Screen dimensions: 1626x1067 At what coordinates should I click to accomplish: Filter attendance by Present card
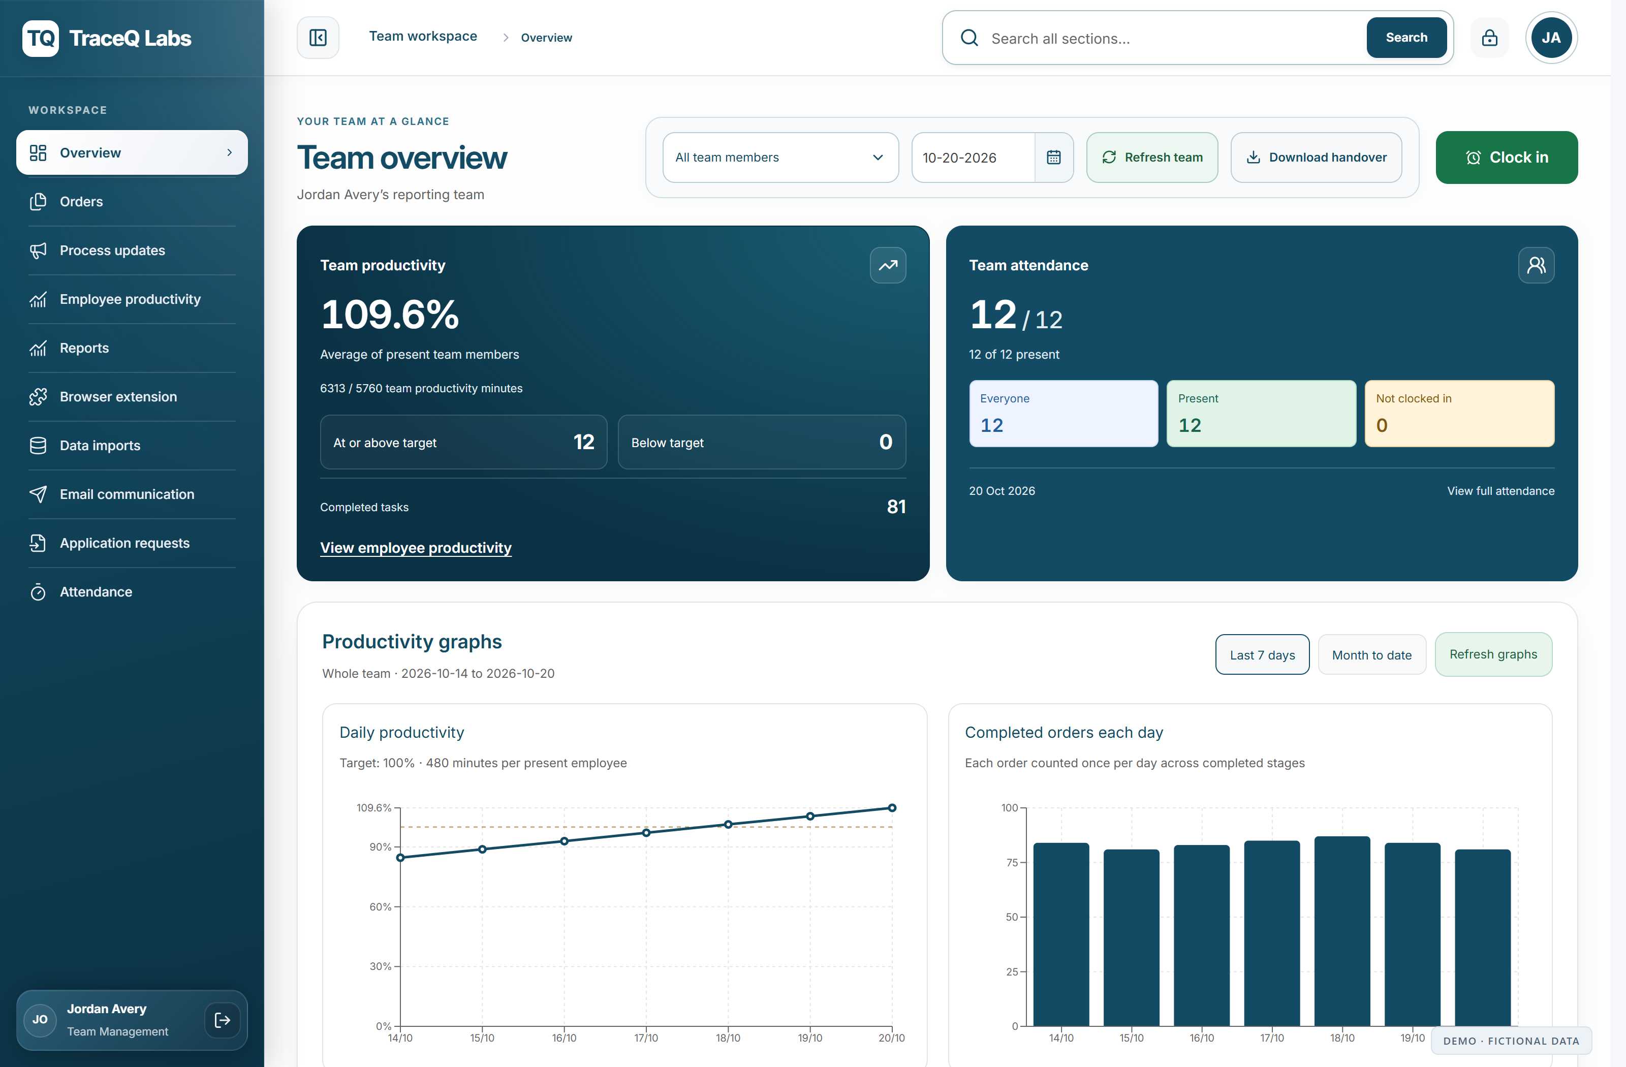(1261, 414)
